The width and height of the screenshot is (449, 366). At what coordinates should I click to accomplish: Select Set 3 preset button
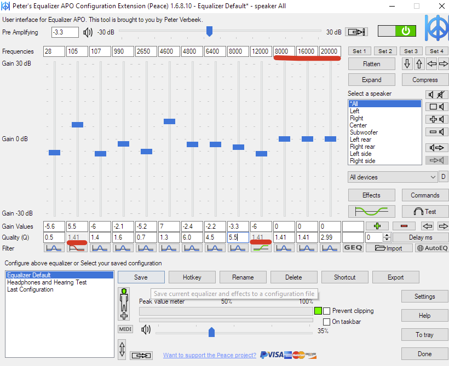point(411,51)
